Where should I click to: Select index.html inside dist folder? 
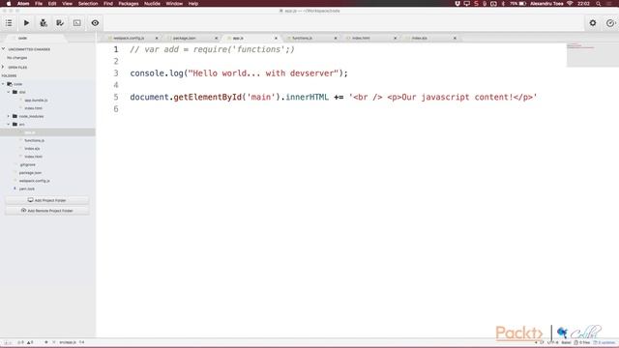click(x=33, y=108)
